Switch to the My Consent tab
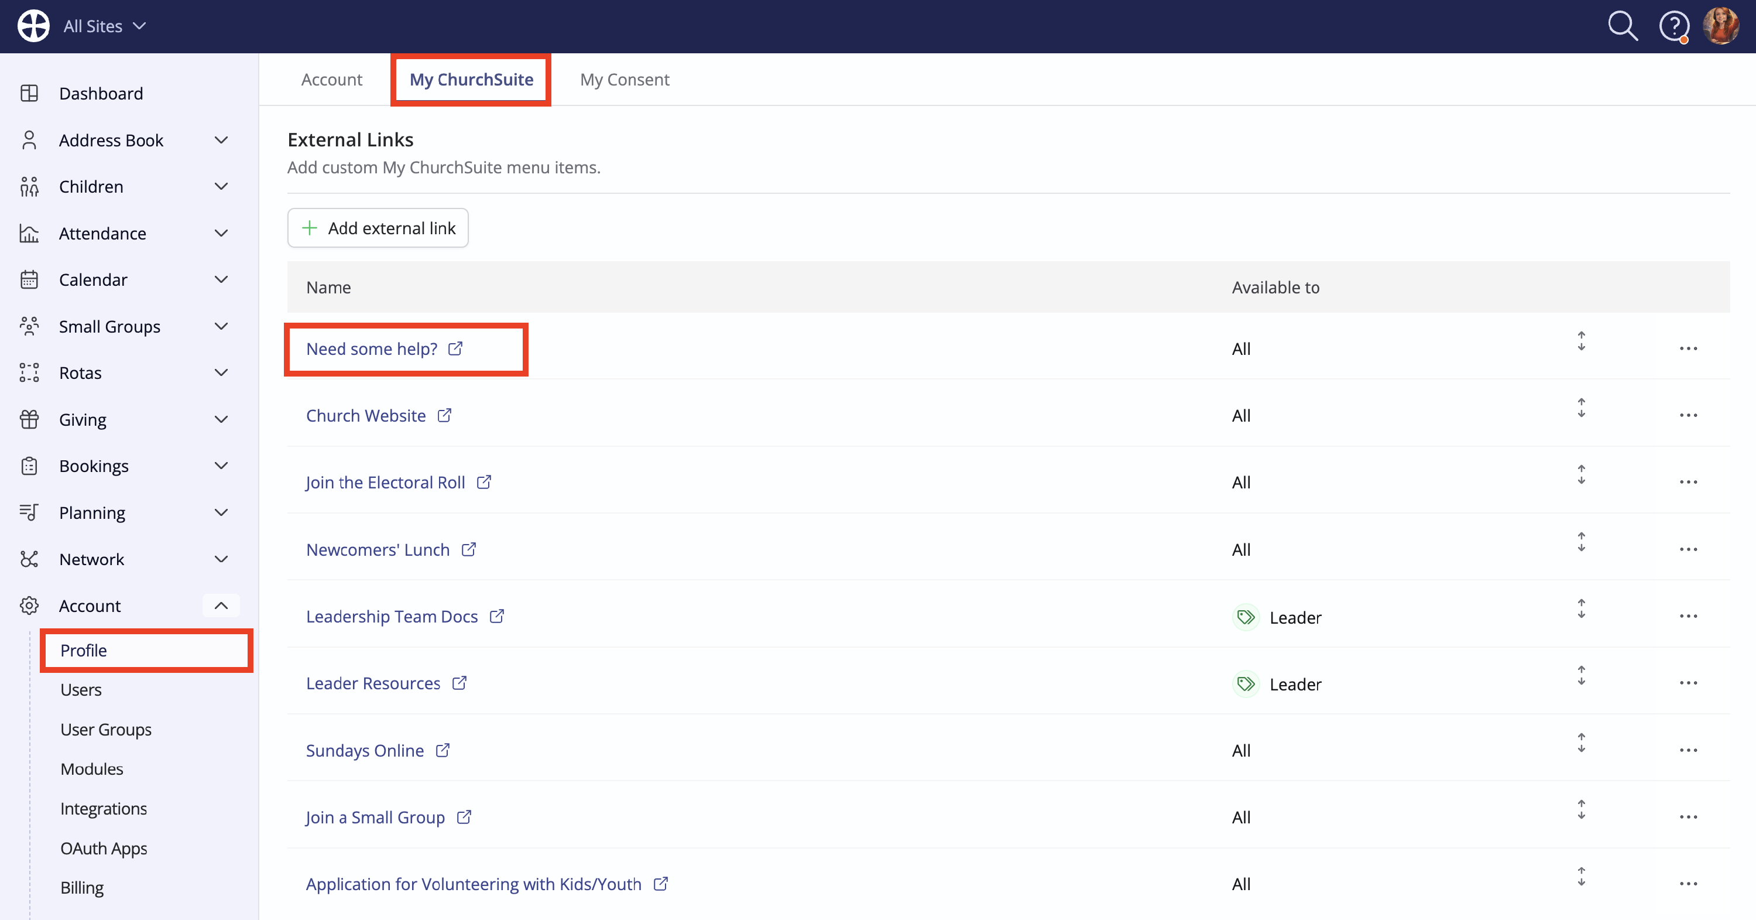The width and height of the screenshot is (1756, 920). 625,80
